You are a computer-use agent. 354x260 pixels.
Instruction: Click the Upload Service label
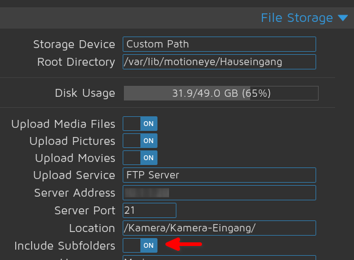(x=74, y=175)
